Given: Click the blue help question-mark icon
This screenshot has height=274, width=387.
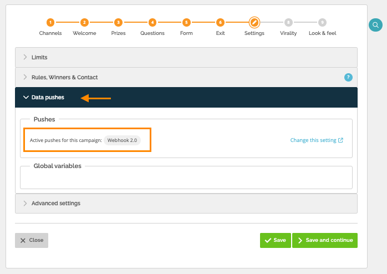Looking at the screenshot, I should 348,77.
